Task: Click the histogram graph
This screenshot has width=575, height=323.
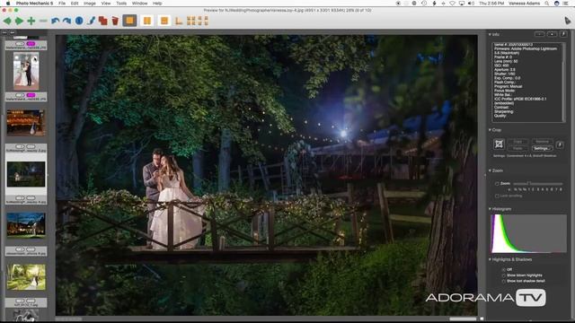Action: pos(528,233)
